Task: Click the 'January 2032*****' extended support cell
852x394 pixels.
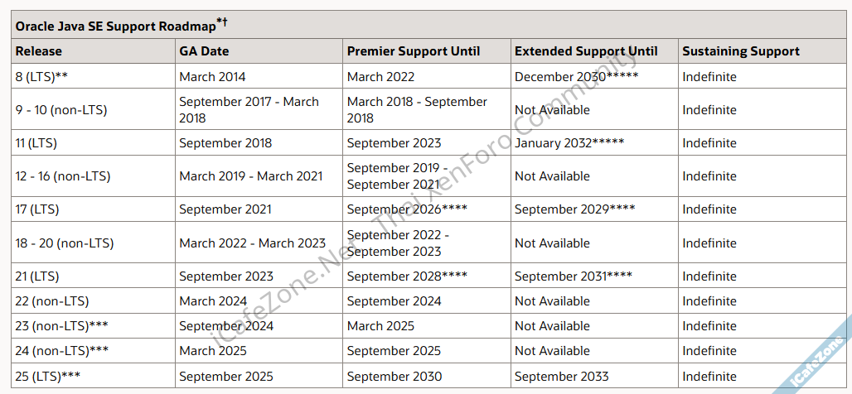Action: point(569,143)
